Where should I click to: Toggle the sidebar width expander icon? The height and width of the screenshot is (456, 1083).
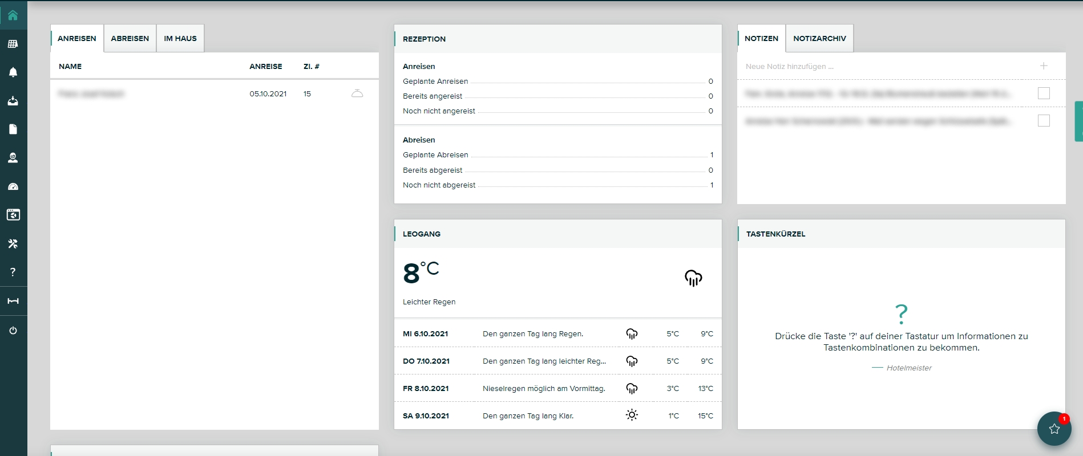(13, 301)
